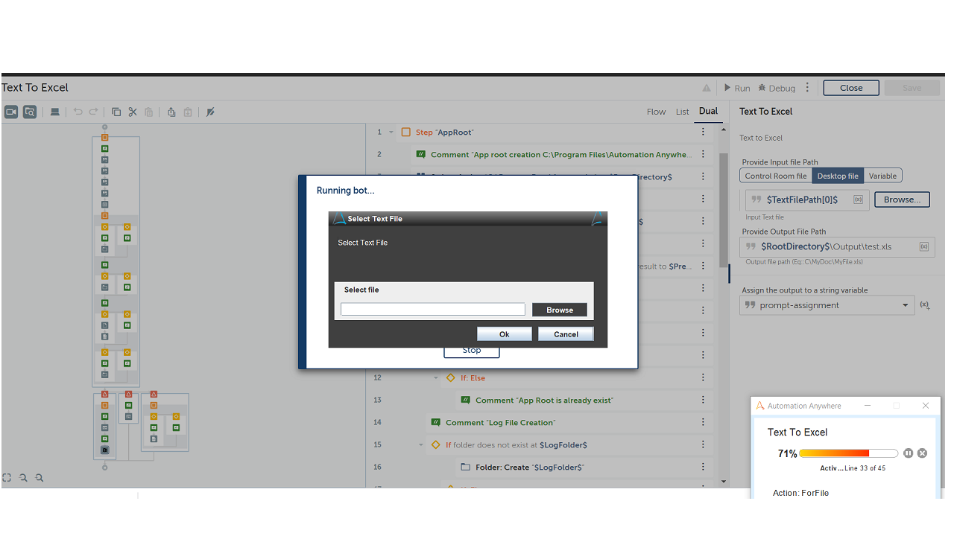Switch to Flow view
This screenshot has width=954, height=536.
pyautogui.click(x=657, y=112)
